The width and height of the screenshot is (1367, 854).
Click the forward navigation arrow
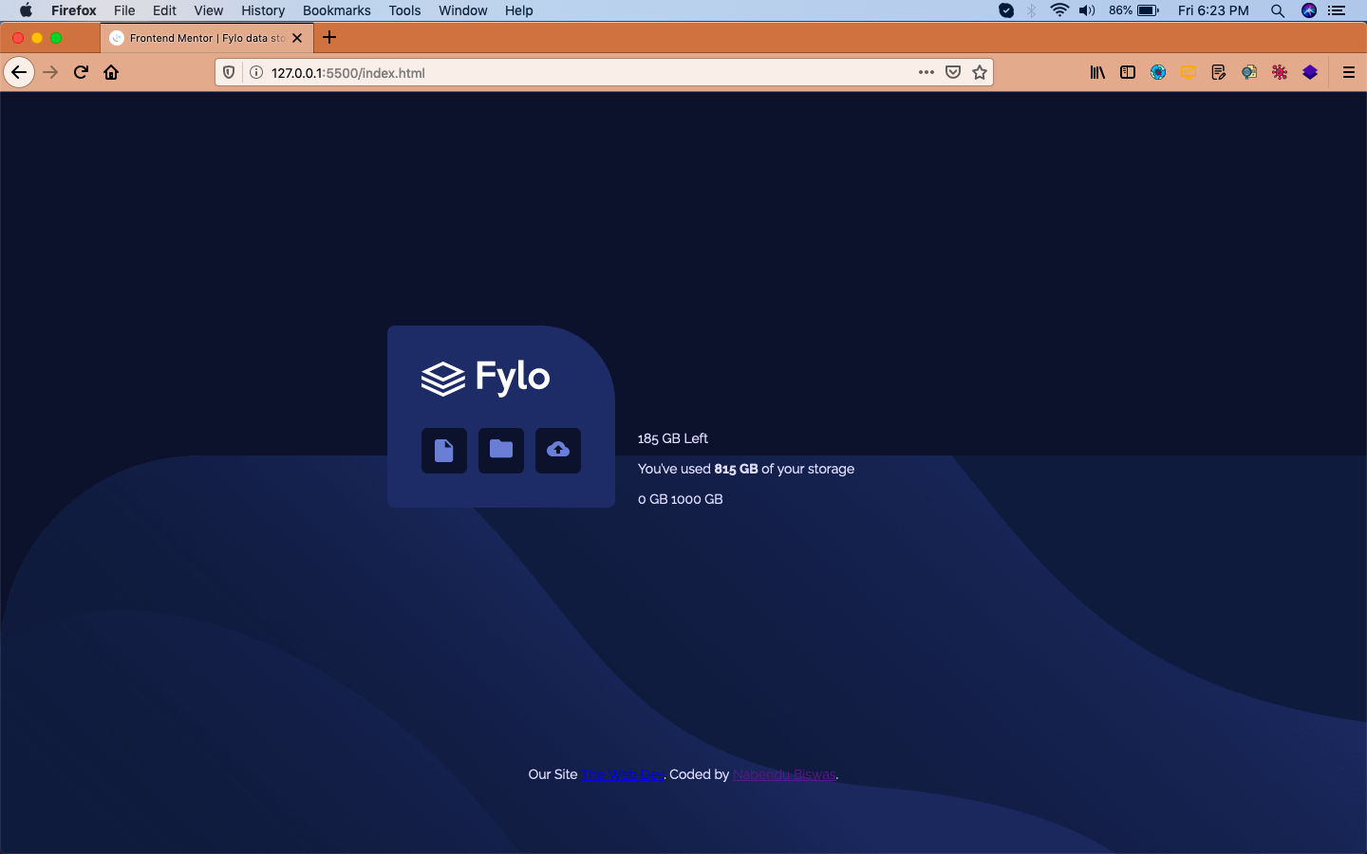coord(50,72)
